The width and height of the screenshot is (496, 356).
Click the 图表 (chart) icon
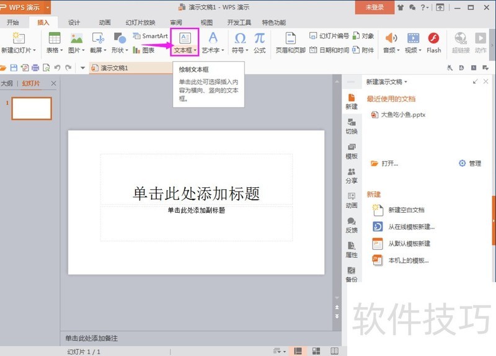(144, 50)
